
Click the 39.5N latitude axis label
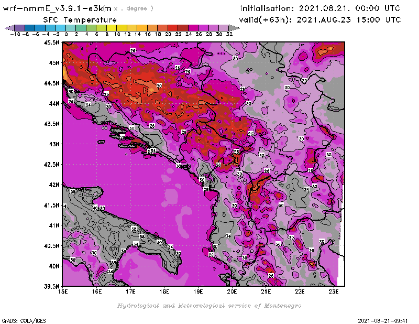51,286
